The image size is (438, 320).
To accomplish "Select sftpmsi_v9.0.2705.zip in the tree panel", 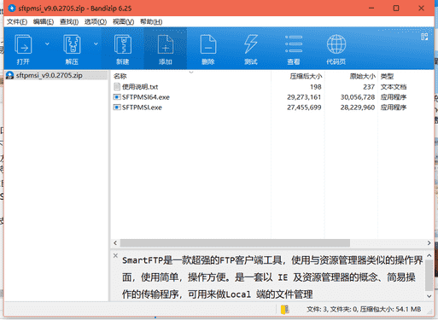I will click(x=49, y=75).
